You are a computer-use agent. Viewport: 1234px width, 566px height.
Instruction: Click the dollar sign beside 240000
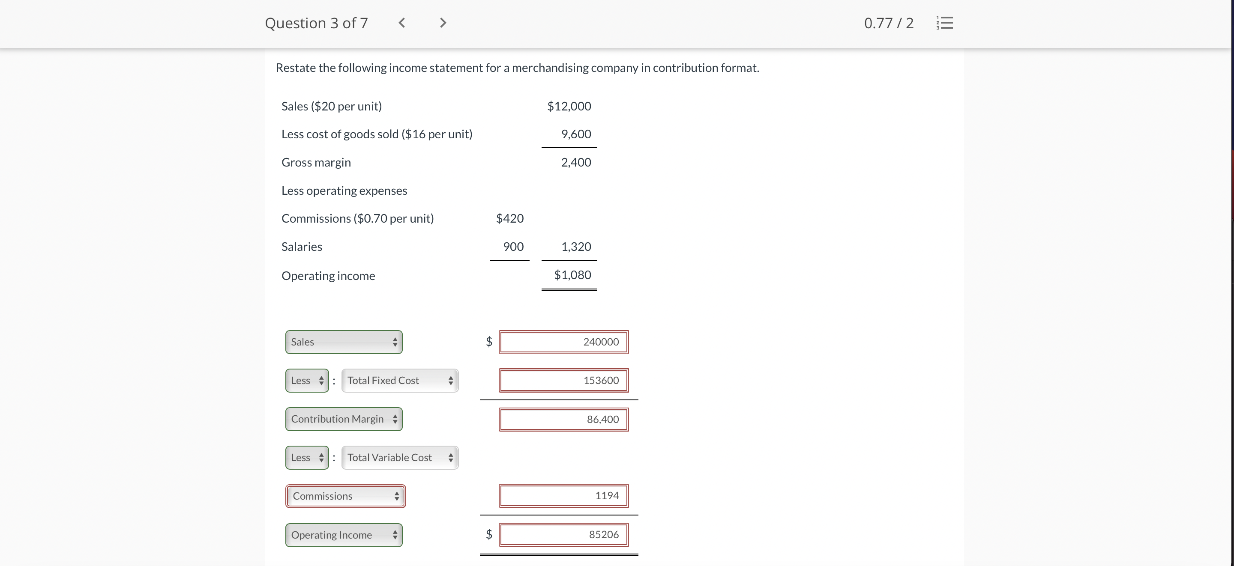488,341
